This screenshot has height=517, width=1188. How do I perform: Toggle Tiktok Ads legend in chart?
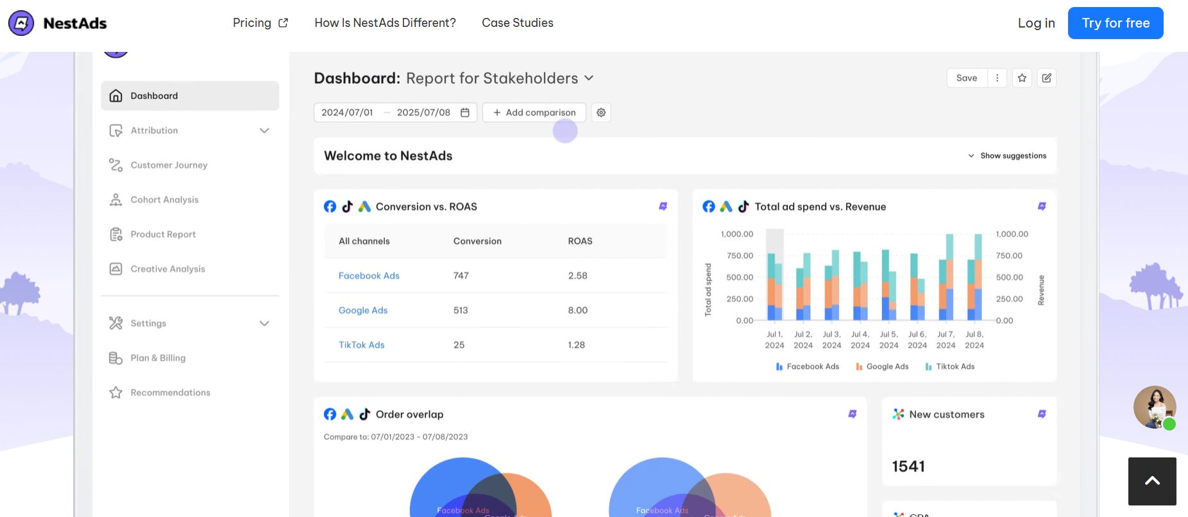point(949,366)
